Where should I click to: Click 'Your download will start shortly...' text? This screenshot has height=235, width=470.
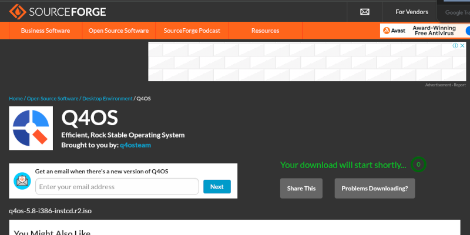[x=343, y=165]
